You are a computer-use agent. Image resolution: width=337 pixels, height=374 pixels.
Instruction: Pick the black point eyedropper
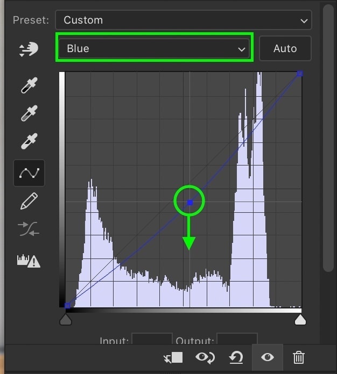29,85
